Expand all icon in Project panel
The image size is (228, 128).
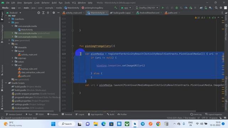pyautogui.click(x=43, y=13)
